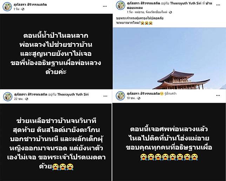Click public globe icon beside 10 ชม.
This screenshot has height=181, width=226.
click(x=139, y=98)
